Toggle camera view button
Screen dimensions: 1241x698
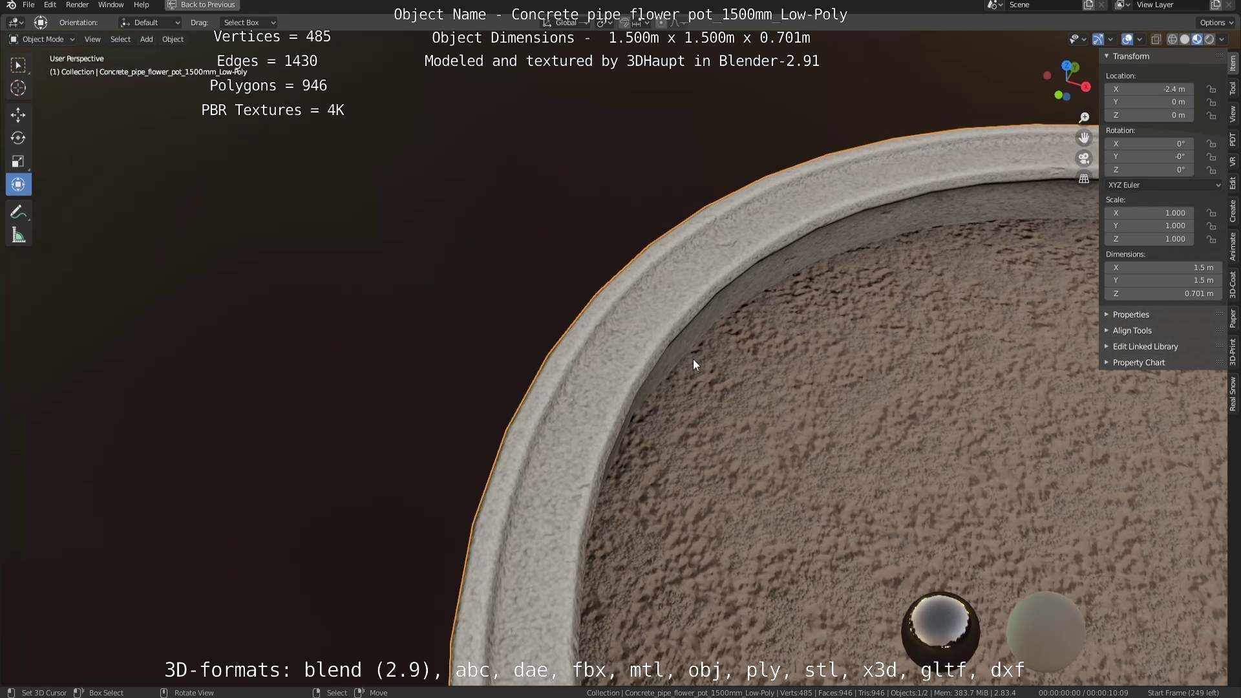1084,158
